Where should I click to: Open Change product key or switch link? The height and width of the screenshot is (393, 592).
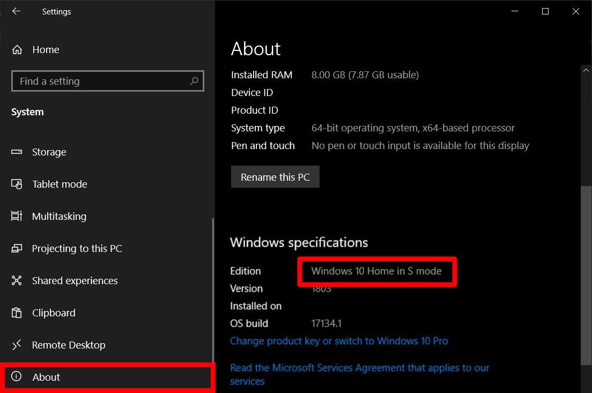pos(339,341)
